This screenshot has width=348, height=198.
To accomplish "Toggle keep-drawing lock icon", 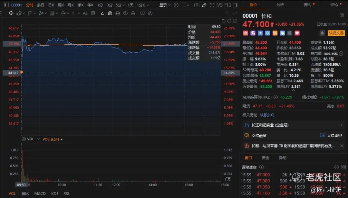I will click(118, 13).
